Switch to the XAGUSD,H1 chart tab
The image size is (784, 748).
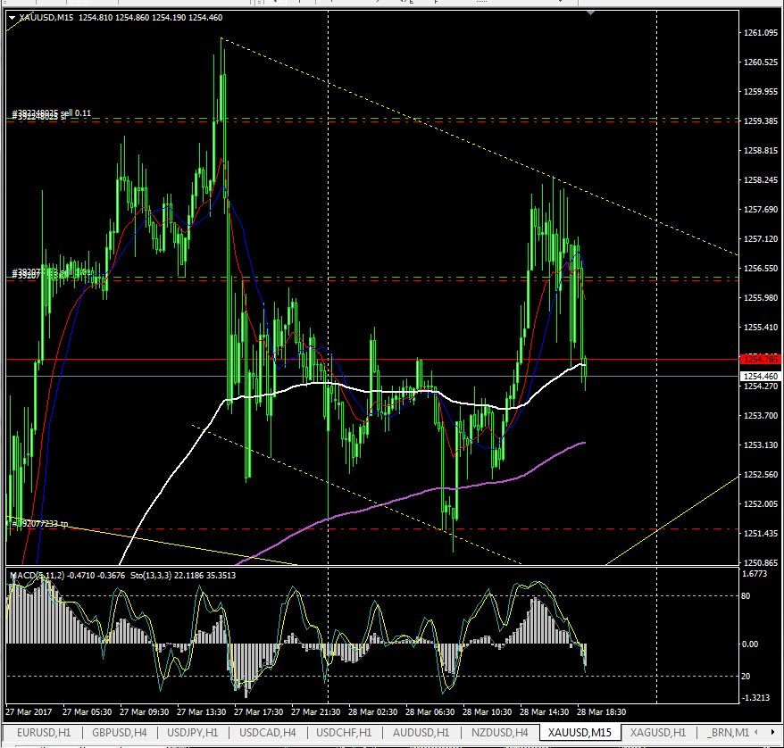pyautogui.click(x=657, y=733)
